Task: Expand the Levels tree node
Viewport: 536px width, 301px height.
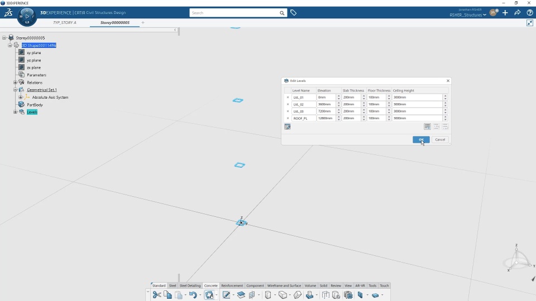Action: pos(15,112)
